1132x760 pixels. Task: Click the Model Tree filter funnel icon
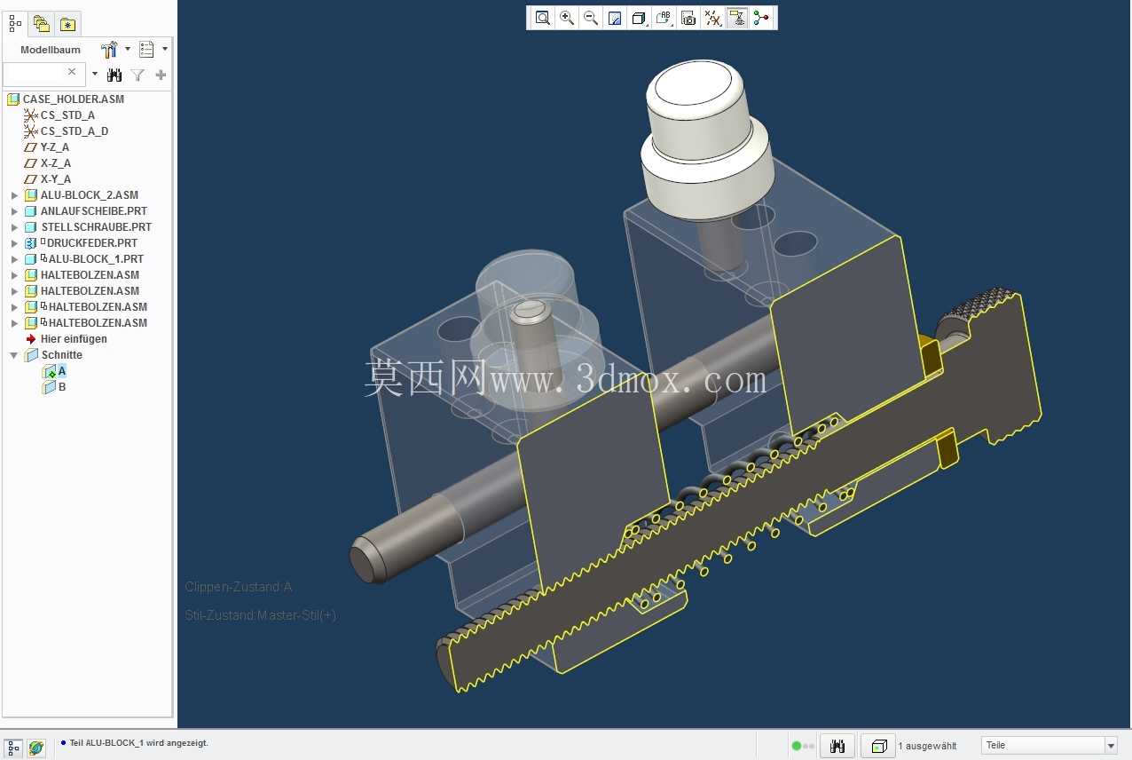tap(138, 75)
